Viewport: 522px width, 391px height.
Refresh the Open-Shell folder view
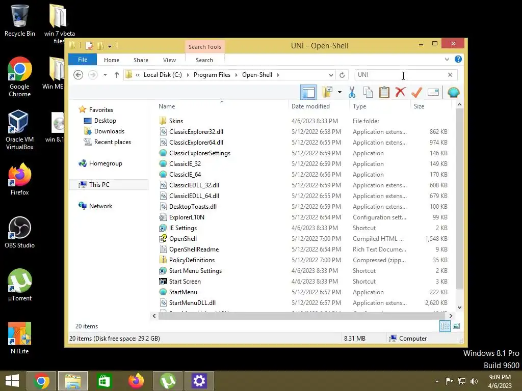(342, 75)
